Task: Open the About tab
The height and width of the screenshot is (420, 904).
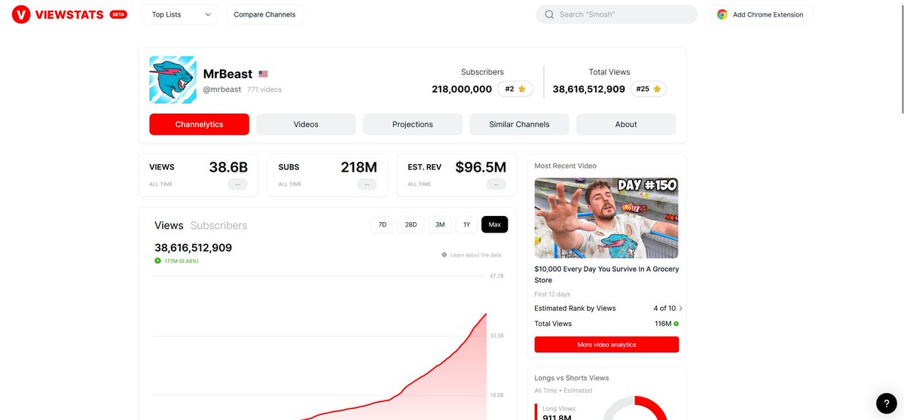Action: point(626,124)
